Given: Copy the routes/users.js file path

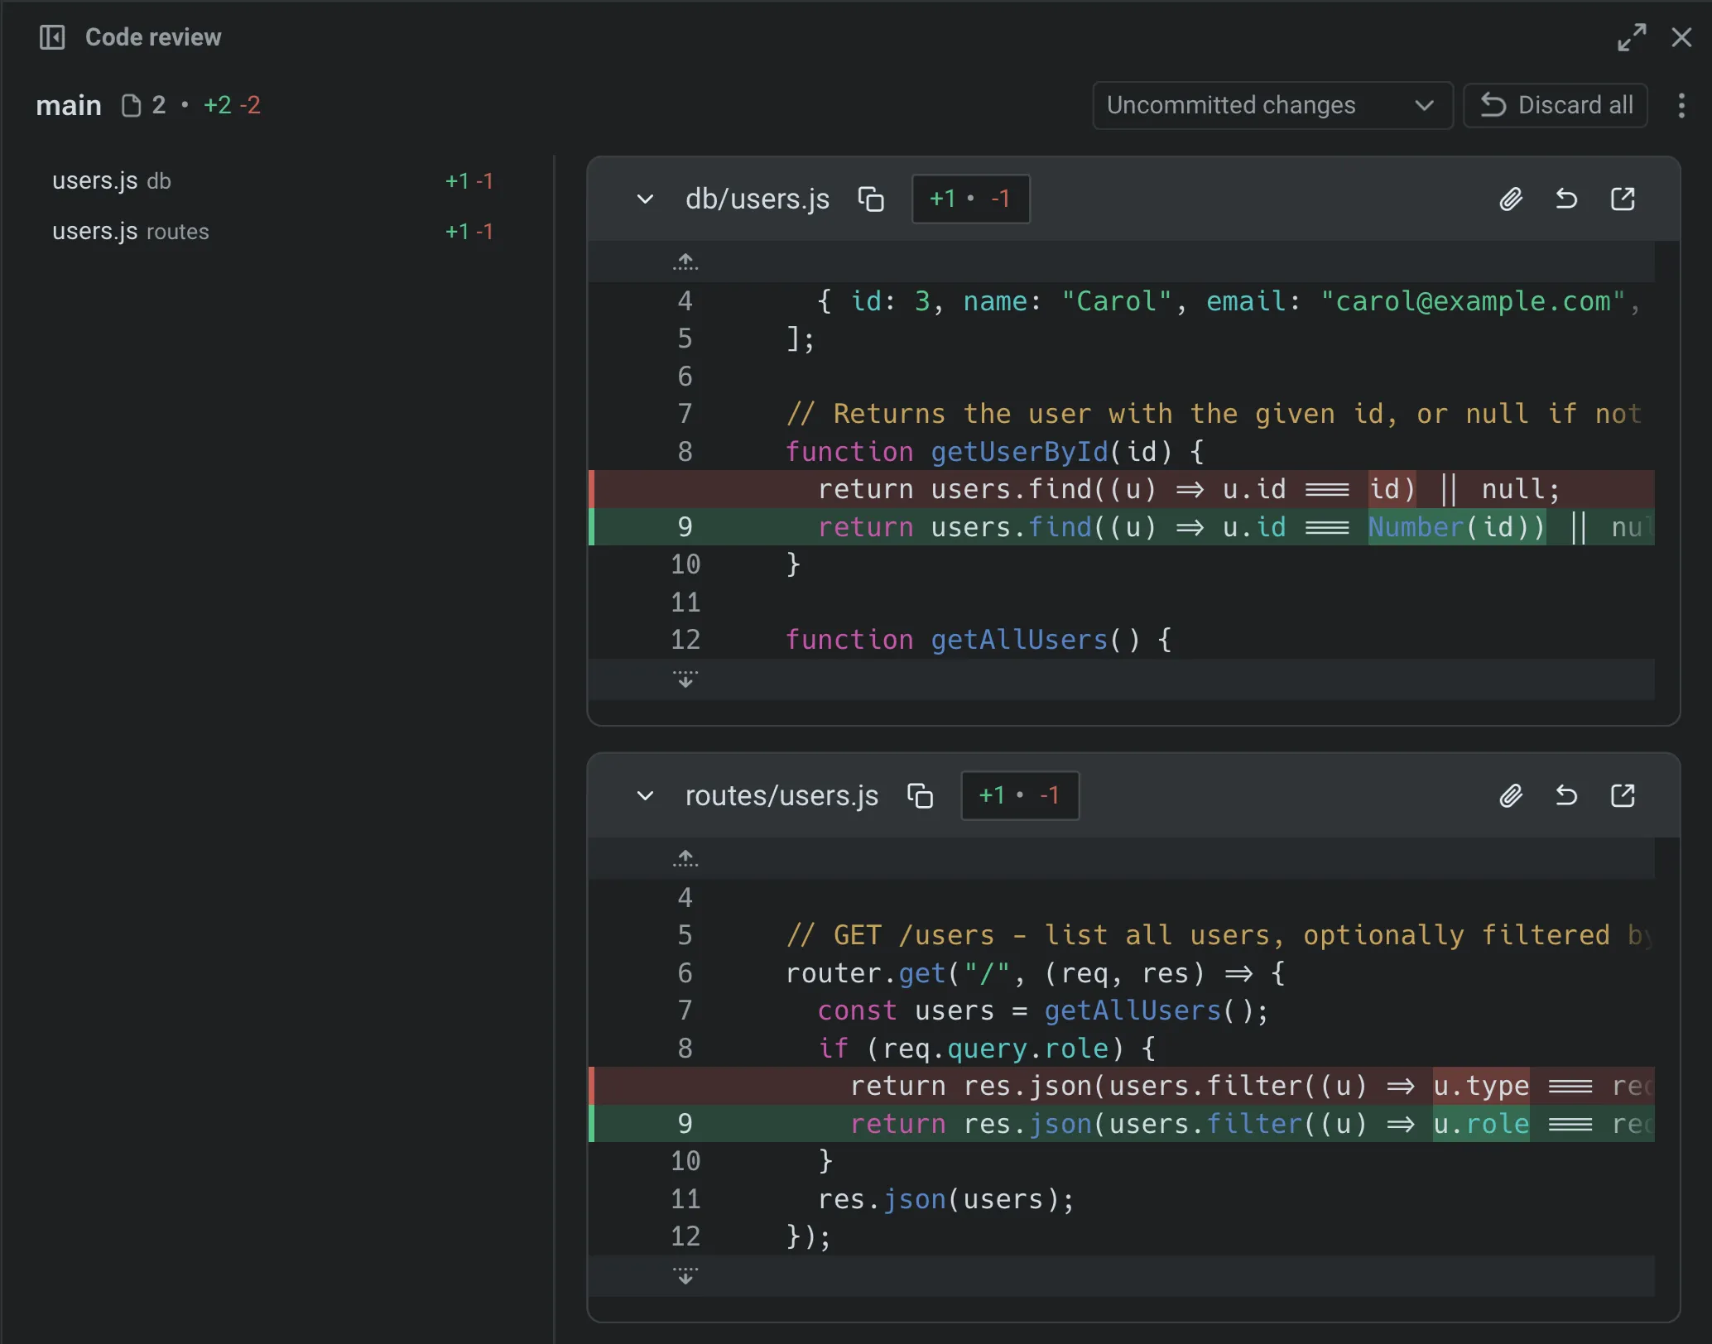Looking at the screenshot, I should click(920, 795).
